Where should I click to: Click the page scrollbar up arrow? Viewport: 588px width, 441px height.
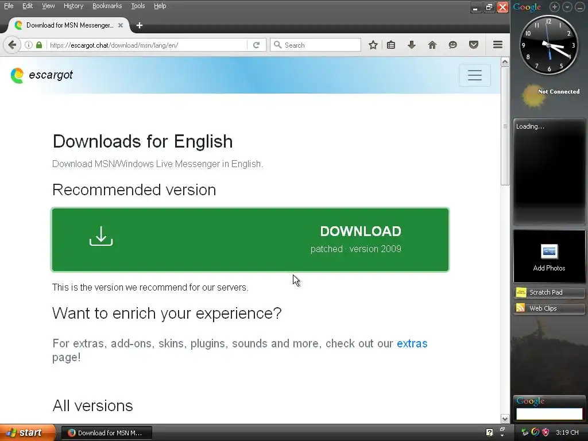point(505,62)
